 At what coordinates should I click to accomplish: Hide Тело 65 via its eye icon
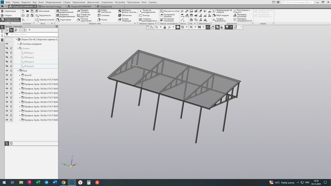coord(7,75)
